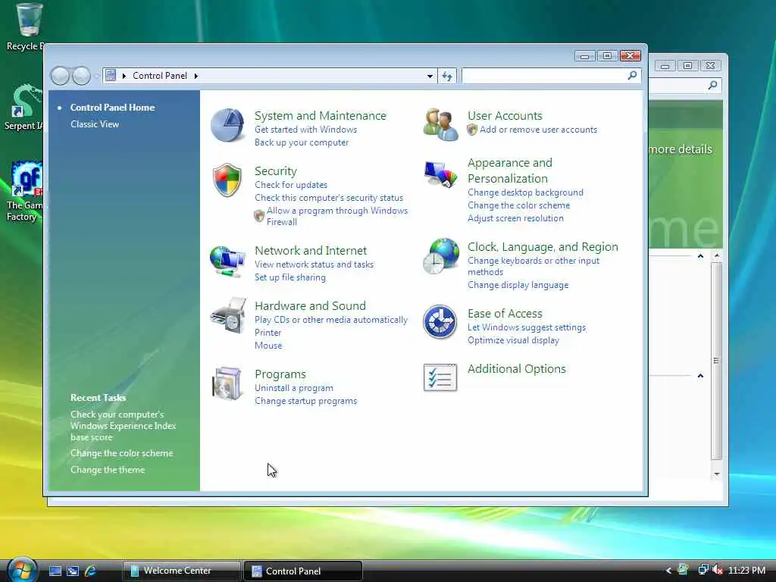The height and width of the screenshot is (582, 776).
Task: Select the Control Panel taskbar button
Action: pyautogui.click(x=303, y=571)
